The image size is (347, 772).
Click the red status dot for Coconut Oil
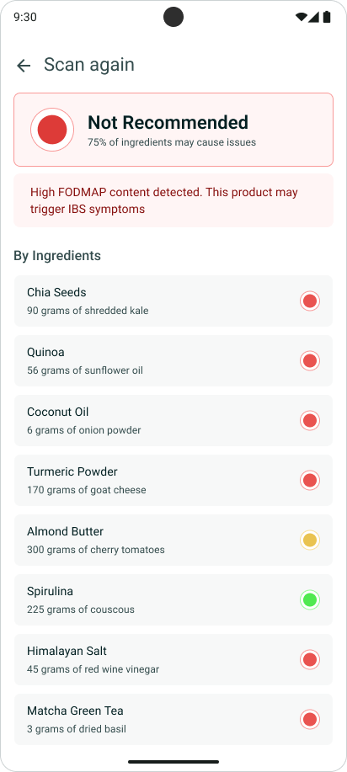point(310,420)
